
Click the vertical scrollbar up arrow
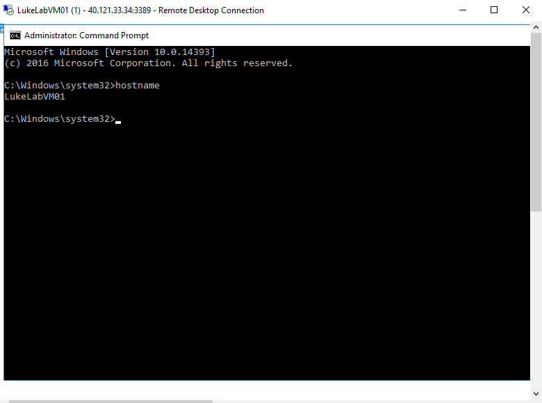[x=536, y=27]
